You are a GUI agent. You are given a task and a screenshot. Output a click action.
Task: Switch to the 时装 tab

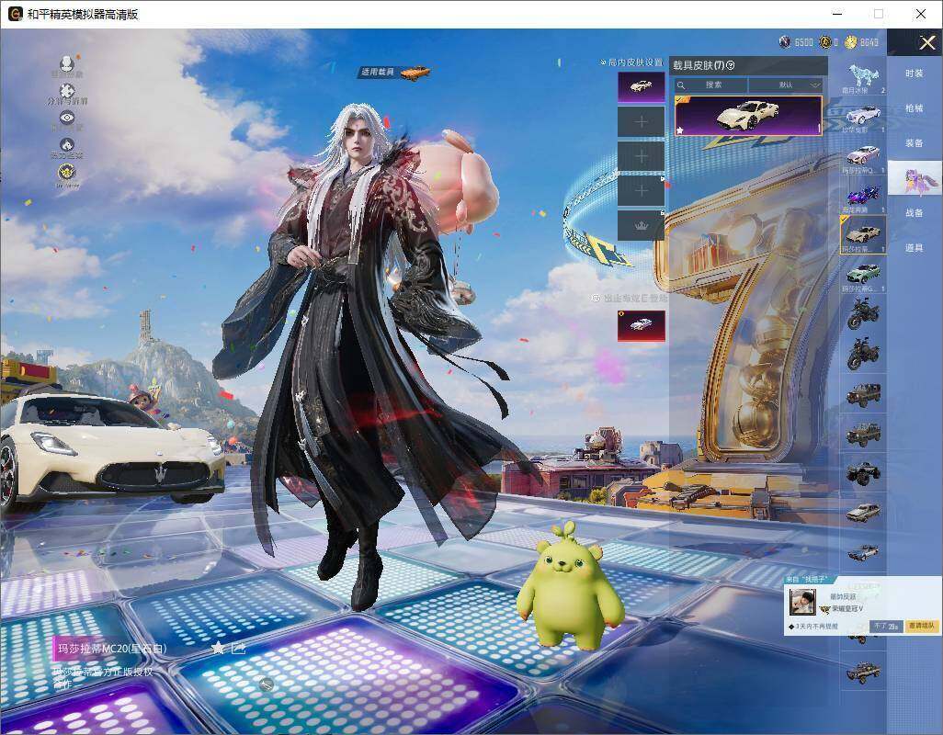pyautogui.click(x=915, y=73)
